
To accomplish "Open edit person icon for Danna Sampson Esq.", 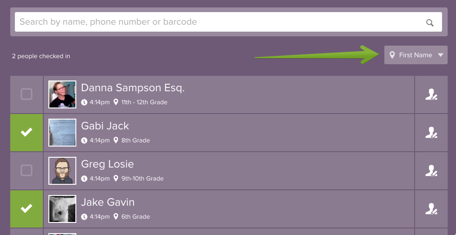I will coord(431,94).
